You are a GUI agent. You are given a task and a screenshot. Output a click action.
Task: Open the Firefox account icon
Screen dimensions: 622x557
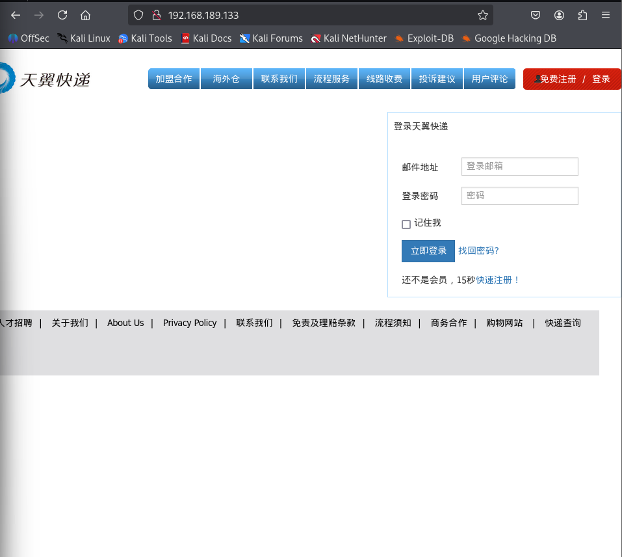[559, 15]
